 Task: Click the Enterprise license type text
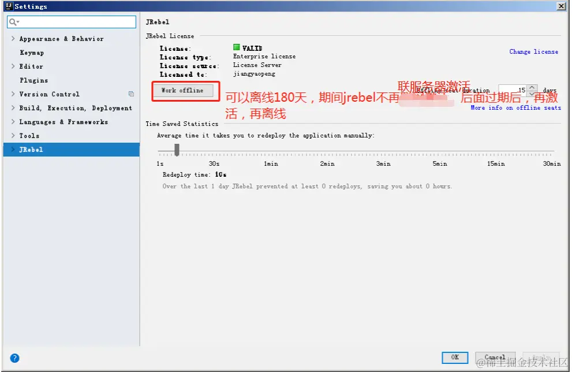[264, 56]
